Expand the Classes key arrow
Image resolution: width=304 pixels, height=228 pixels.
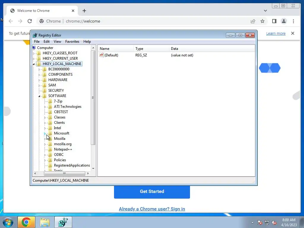pyautogui.click(x=45, y=118)
